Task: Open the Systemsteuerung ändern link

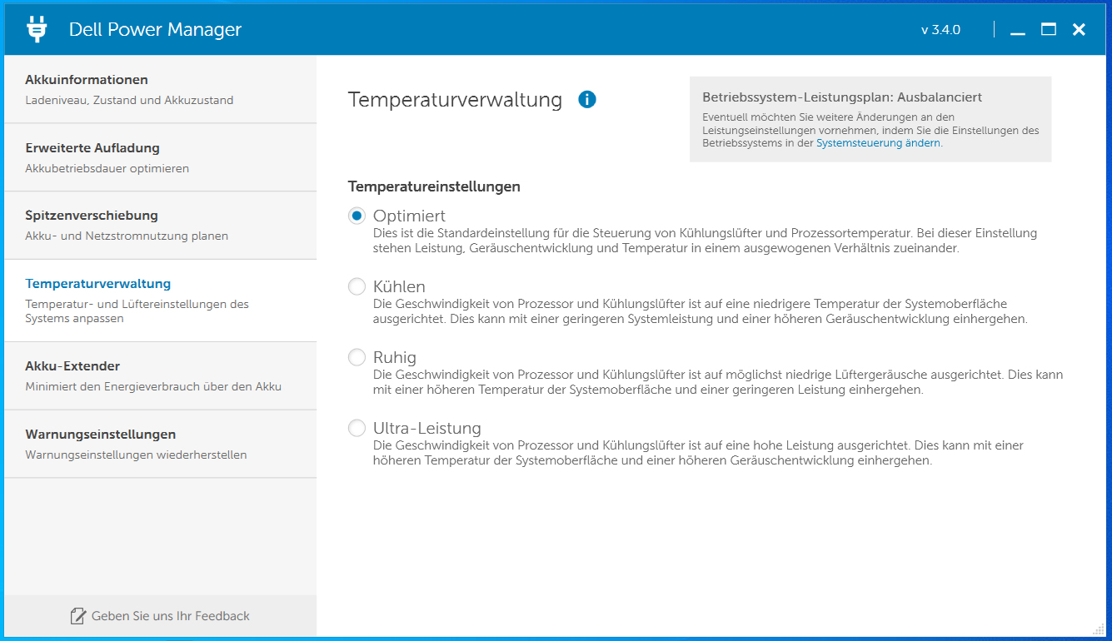Action: tap(878, 143)
